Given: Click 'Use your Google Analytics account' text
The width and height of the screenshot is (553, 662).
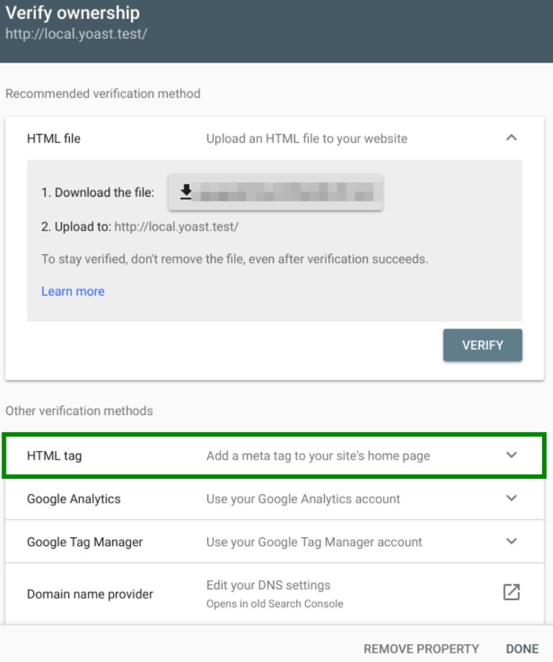Looking at the screenshot, I should [x=303, y=498].
